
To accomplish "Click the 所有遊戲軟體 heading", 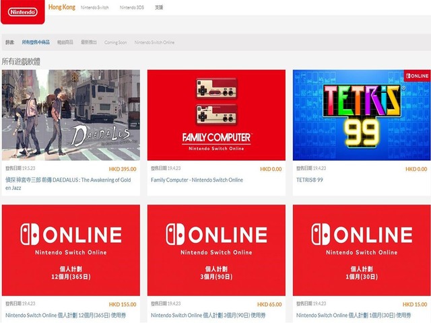I will point(21,61).
